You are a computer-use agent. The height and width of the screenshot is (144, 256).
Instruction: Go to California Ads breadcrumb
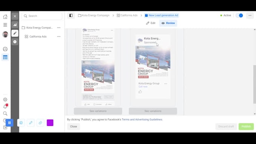pos(127,15)
